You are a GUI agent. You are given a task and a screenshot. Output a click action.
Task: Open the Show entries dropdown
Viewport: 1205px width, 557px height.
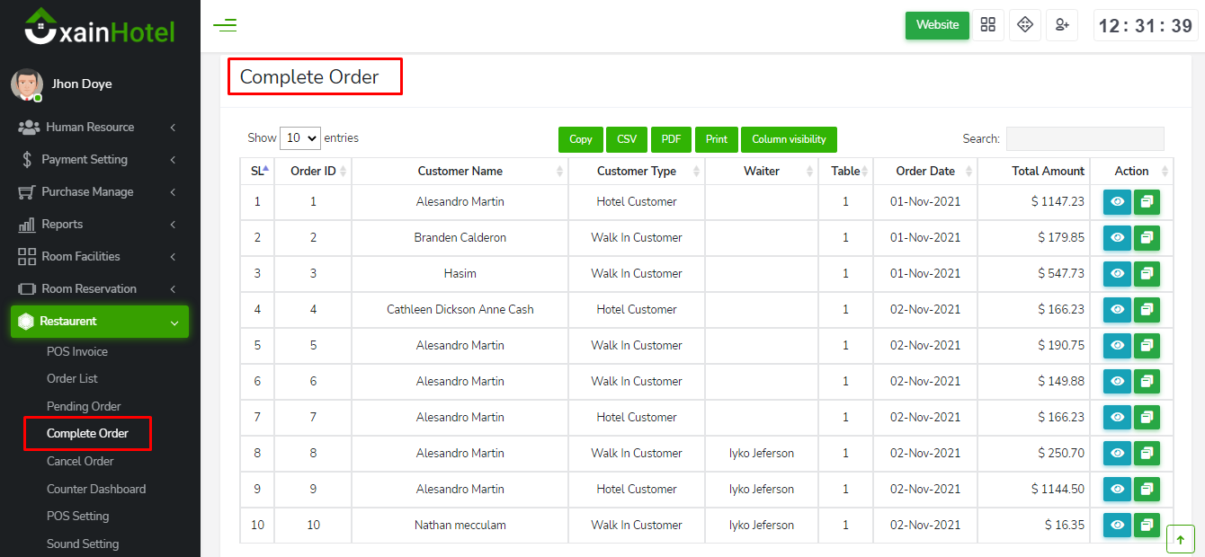[300, 138]
